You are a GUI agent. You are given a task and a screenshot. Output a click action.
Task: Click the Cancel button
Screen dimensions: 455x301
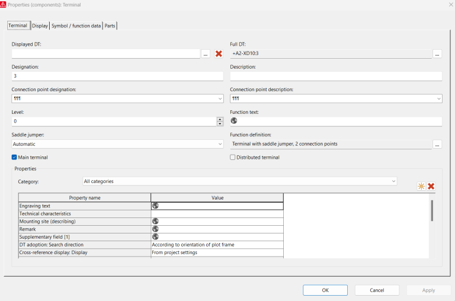point(377,290)
